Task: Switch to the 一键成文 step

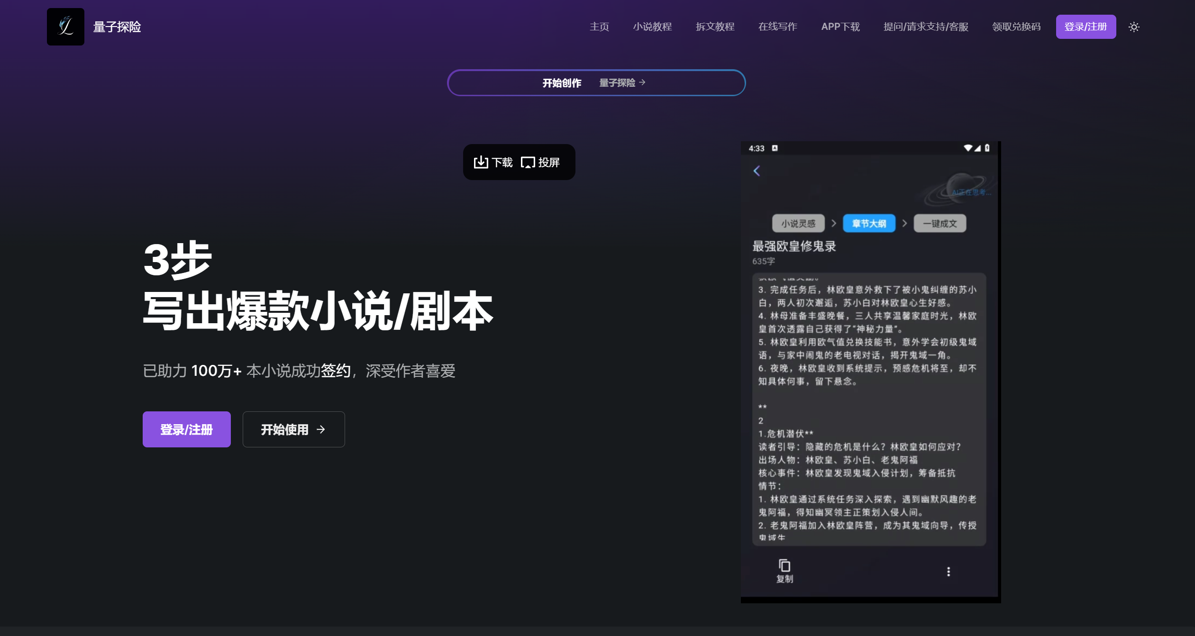Action: [x=940, y=223]
